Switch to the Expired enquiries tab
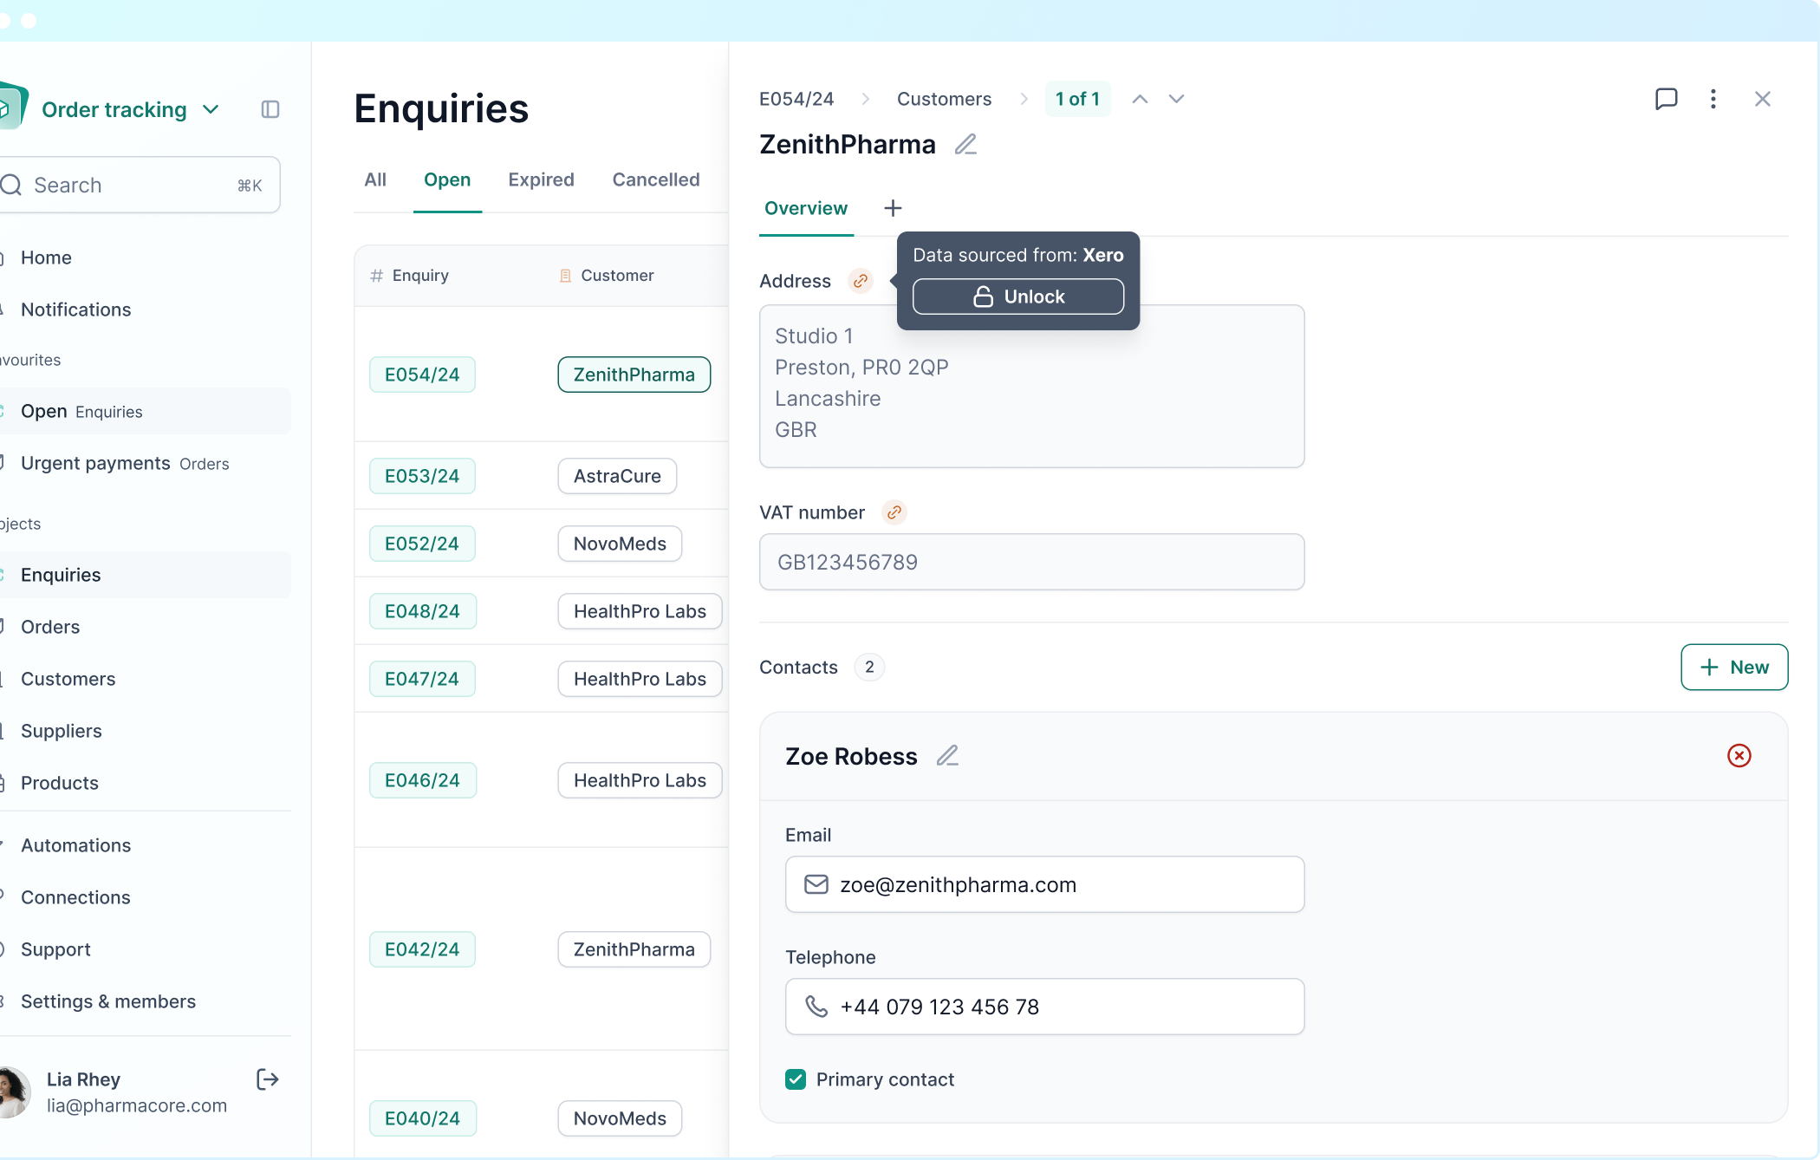The width and height of the screenshot is (1820, 1160). [541, 180]
